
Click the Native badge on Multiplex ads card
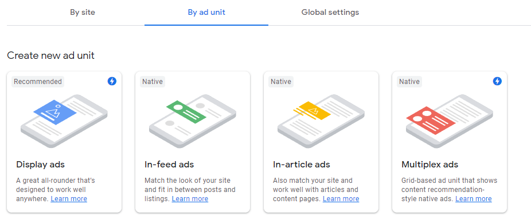click(409, 82)
